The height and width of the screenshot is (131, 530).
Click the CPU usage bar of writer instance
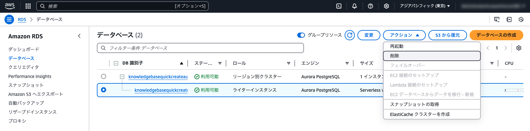(514, 90)
